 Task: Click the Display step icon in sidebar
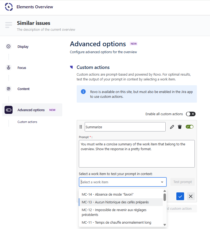tap(9, 46)
